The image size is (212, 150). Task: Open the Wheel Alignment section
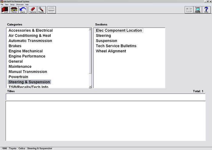[x=111, y=51]
